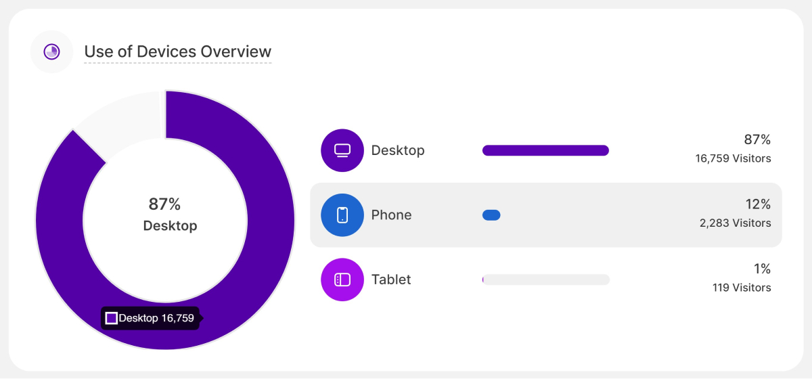Click the 16,759 Visitors count

pos(733,159)
